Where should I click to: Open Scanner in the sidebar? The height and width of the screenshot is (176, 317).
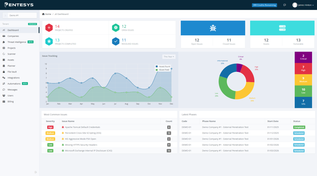11,54
